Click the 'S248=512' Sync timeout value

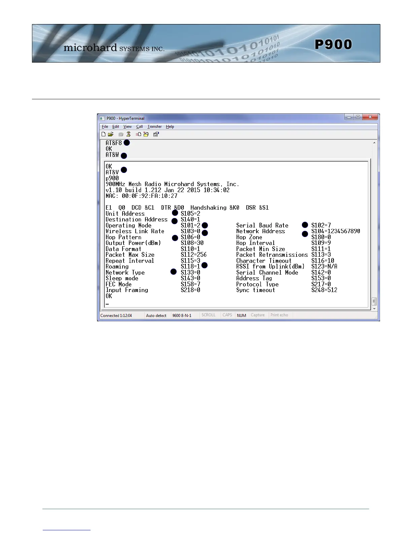324,290
